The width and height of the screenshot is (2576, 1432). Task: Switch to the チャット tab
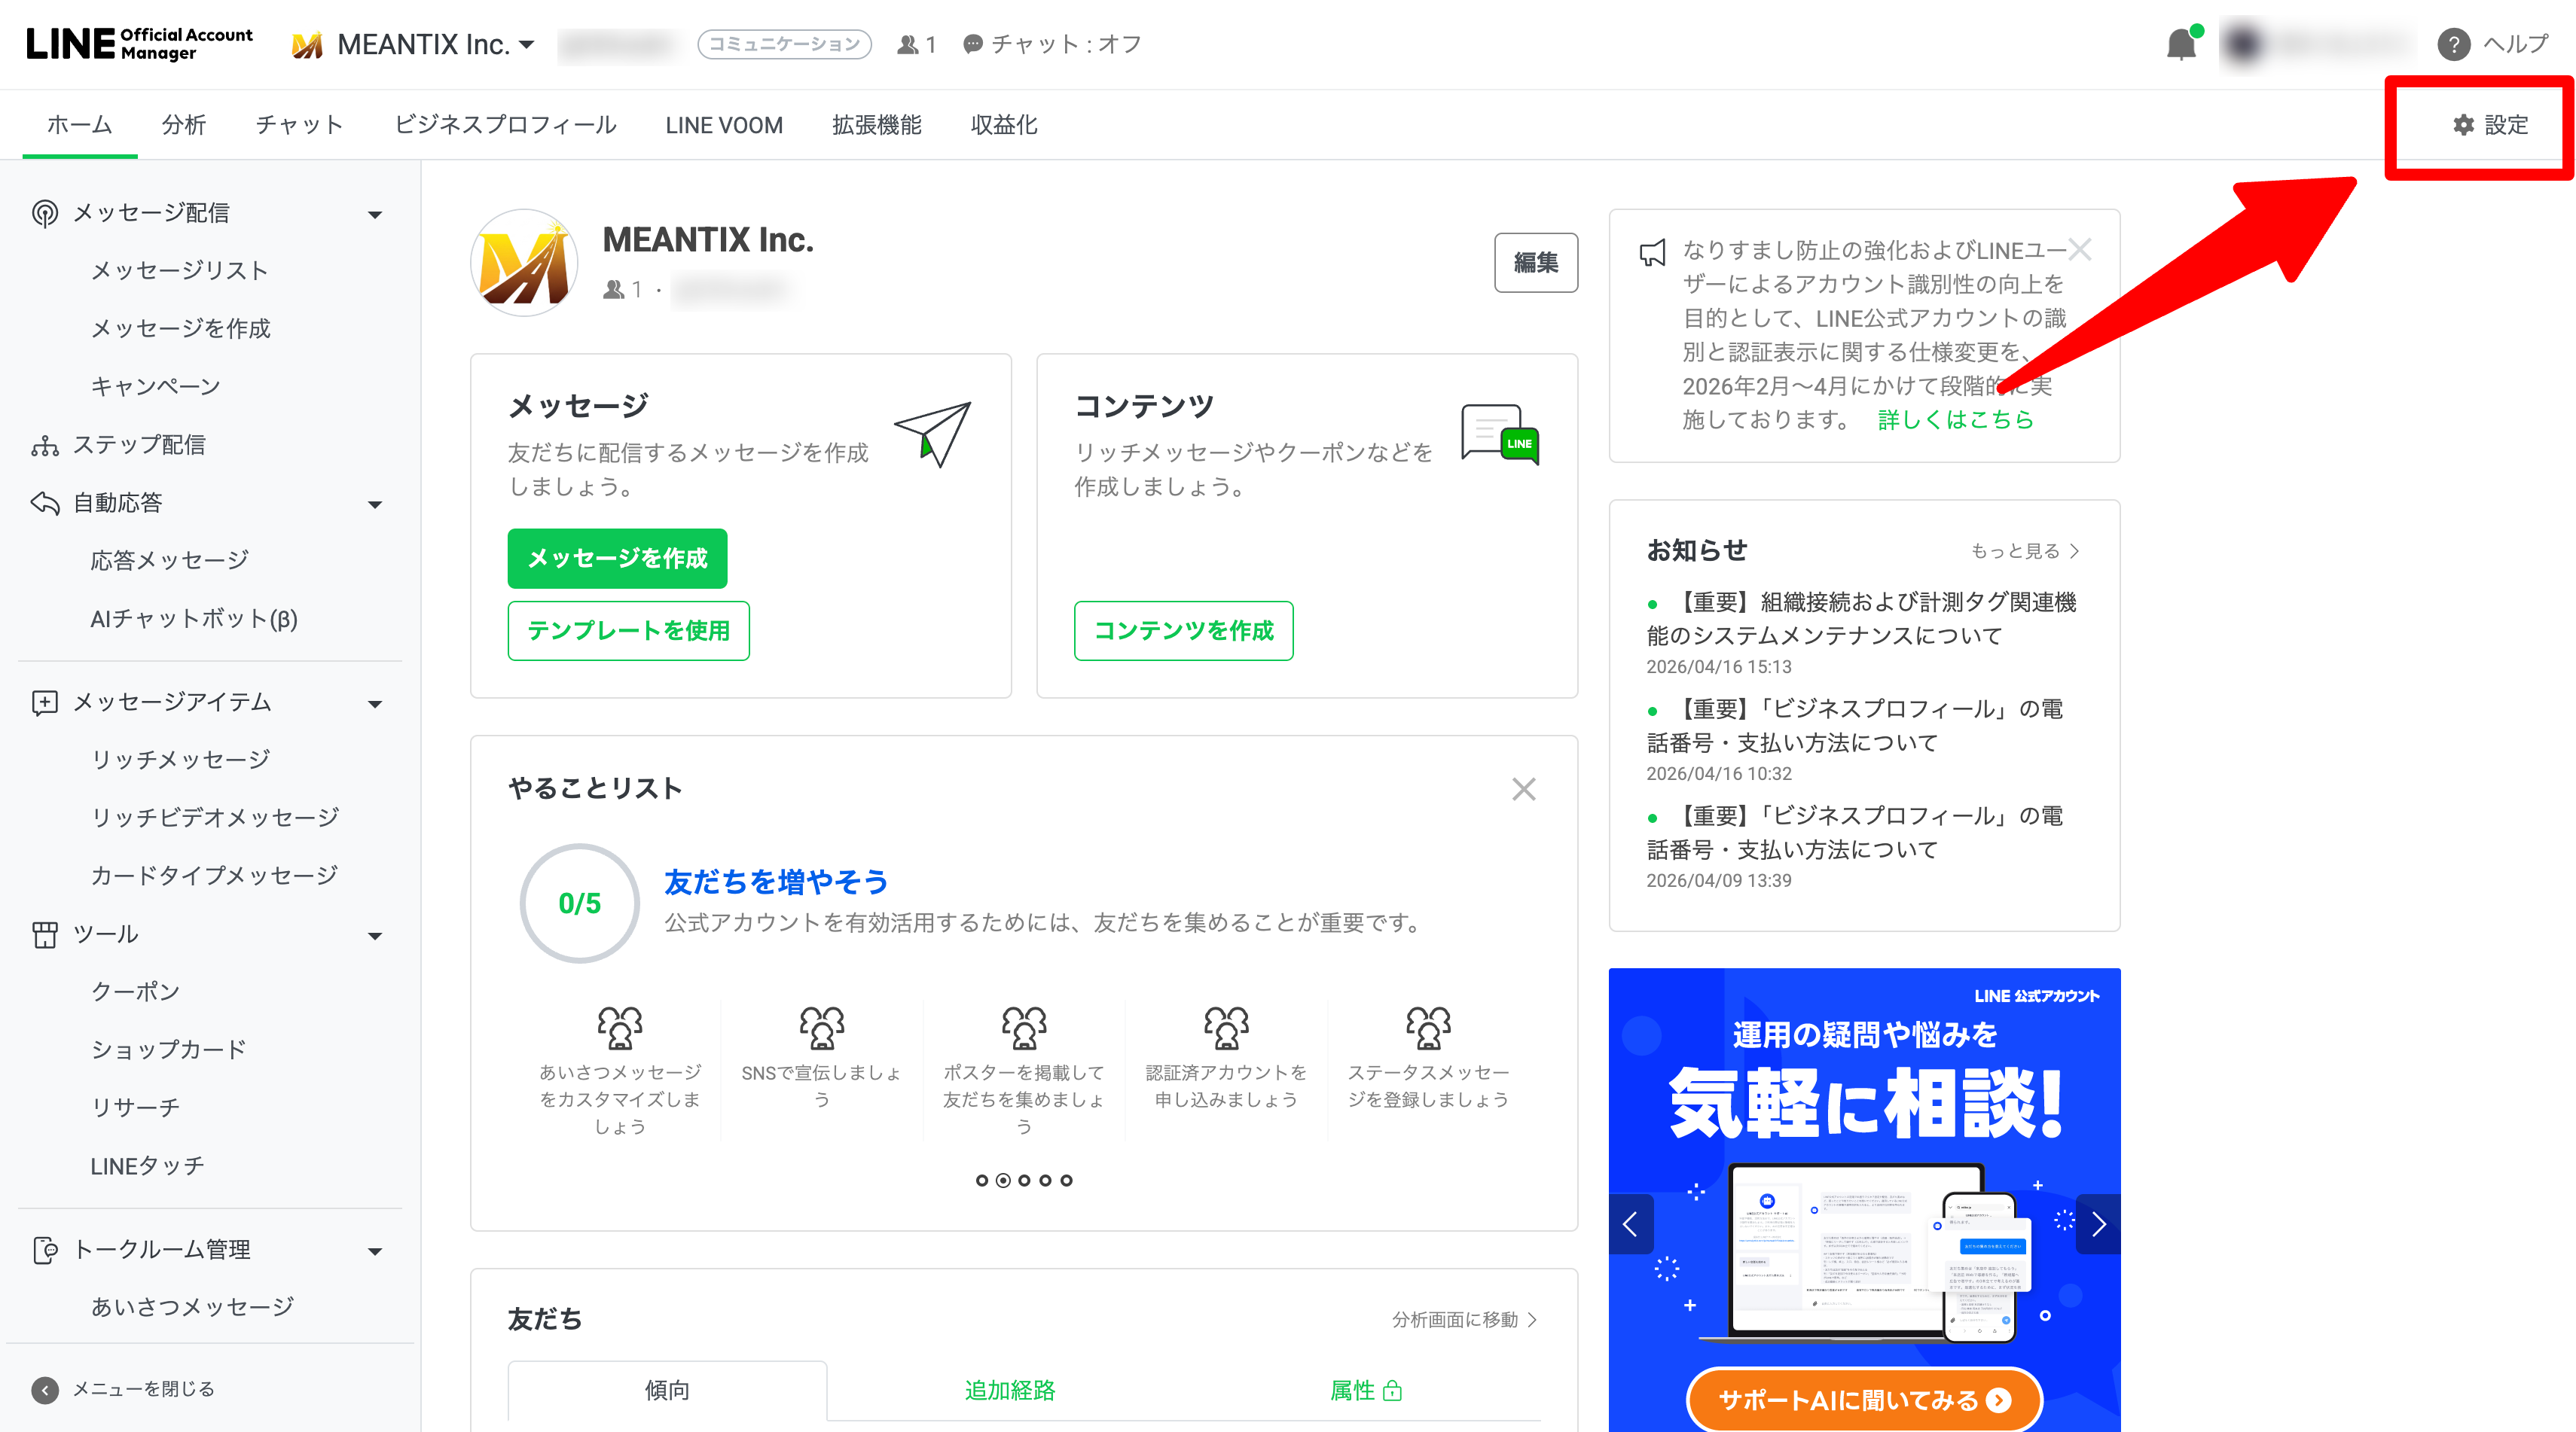pyautogui.click(x=300, y=125)
